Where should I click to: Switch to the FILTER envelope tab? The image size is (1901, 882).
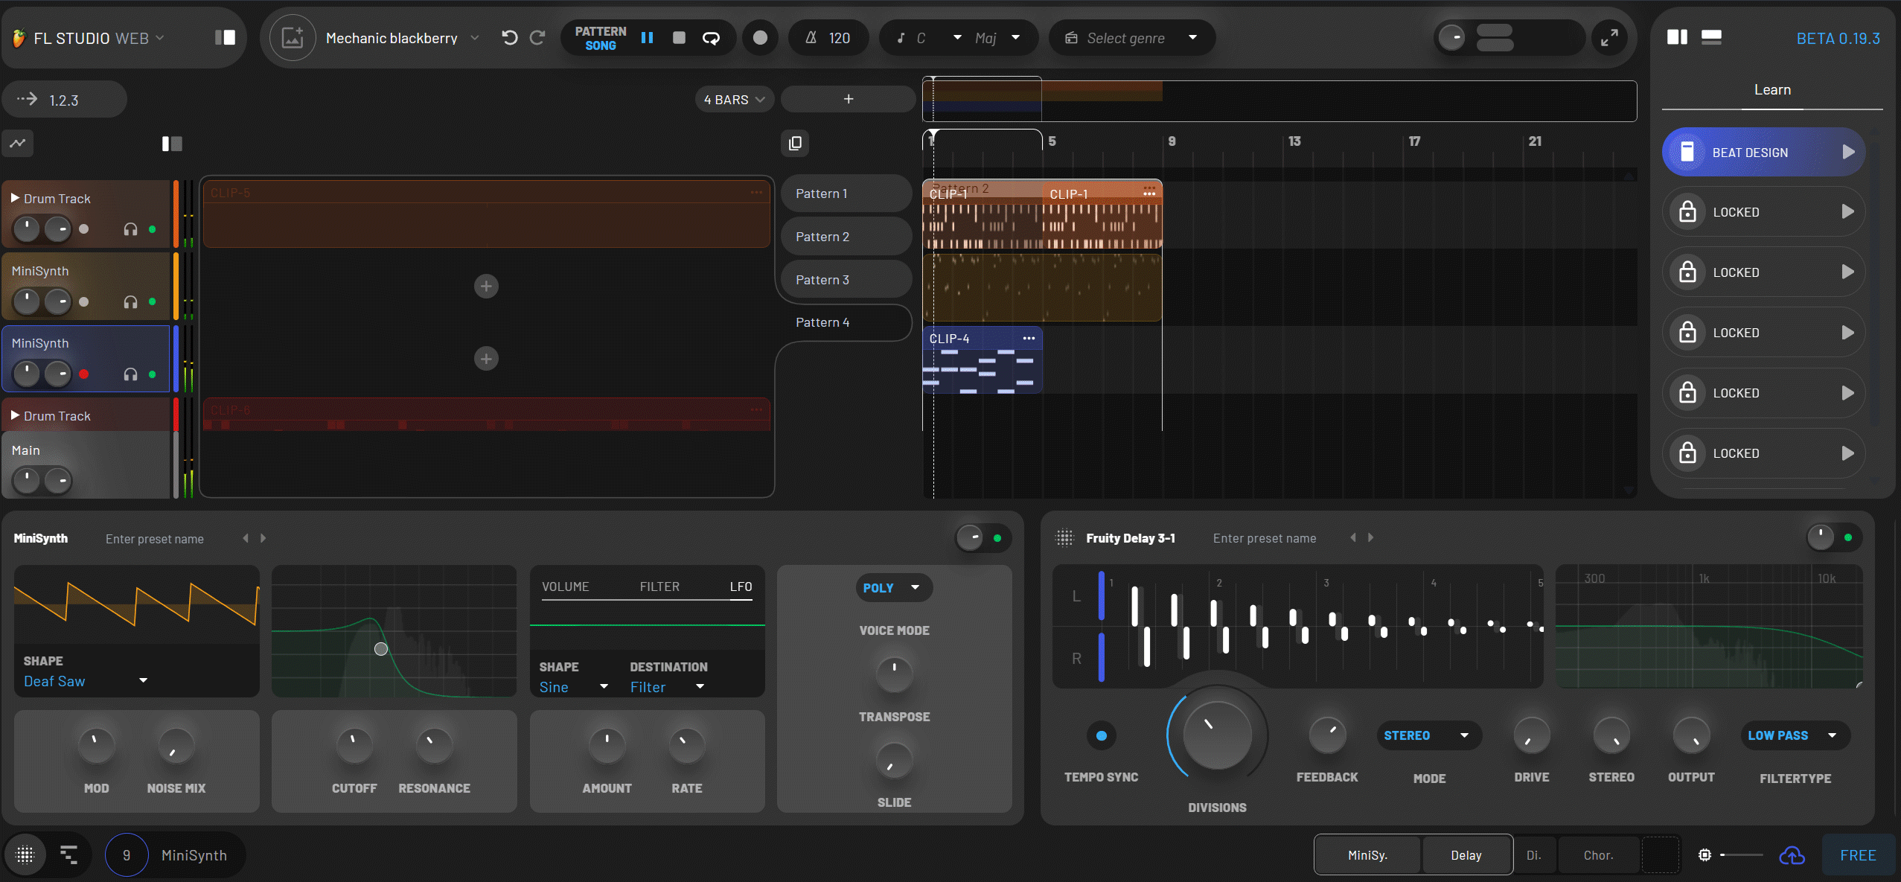point(659,587)
